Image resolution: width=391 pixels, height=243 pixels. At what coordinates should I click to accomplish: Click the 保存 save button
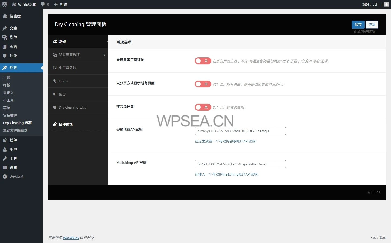click(358, 25)
